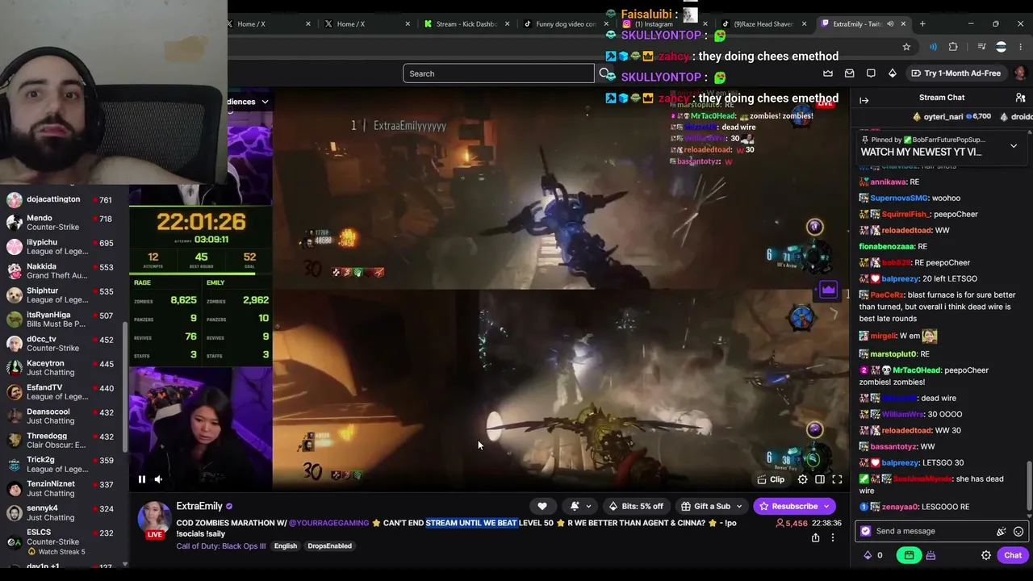1033x581 pixels.
Task: Open the purple rewards icon beside the chest
Action: pyautogui.click(x=931, y=555)
